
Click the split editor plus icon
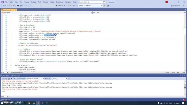185,13
